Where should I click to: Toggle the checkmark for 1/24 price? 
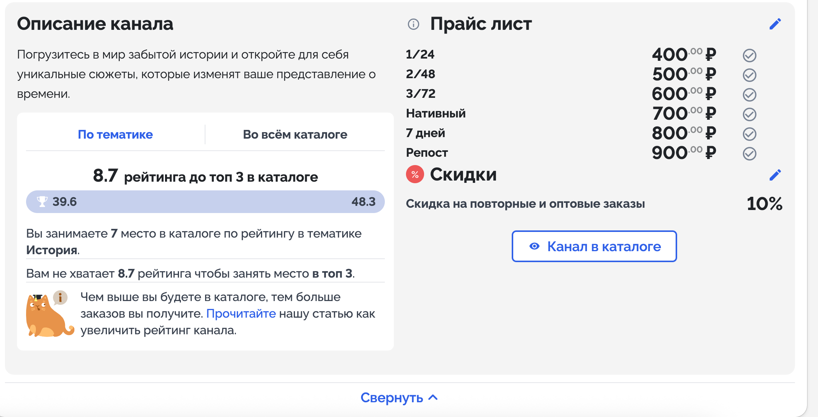click(x=749, y=56)
